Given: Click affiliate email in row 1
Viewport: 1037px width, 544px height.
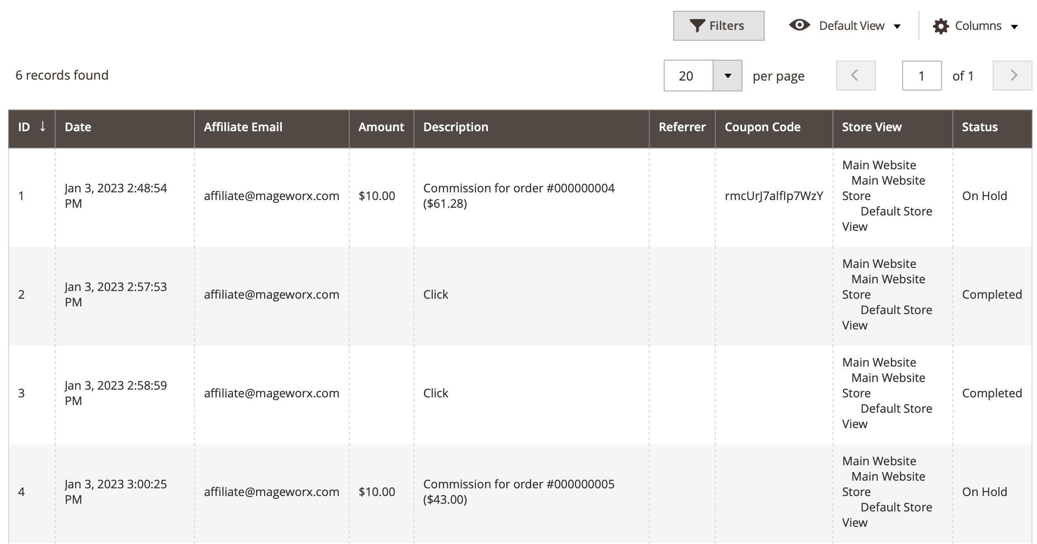Looking at the screenshot, I should 271,196.
